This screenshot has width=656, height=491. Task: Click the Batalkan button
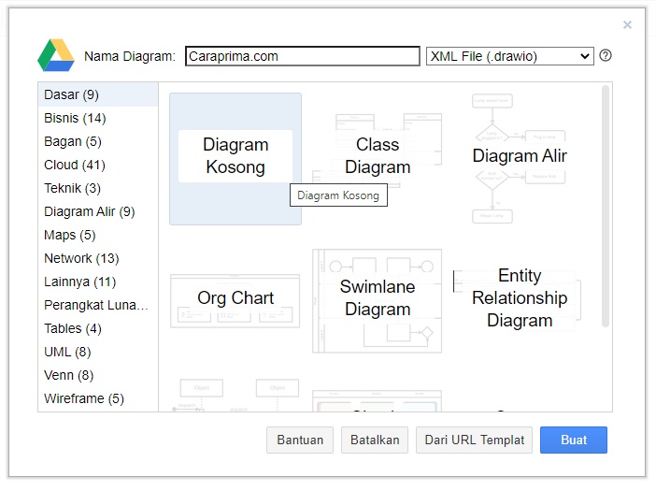[x=375, y=440]
